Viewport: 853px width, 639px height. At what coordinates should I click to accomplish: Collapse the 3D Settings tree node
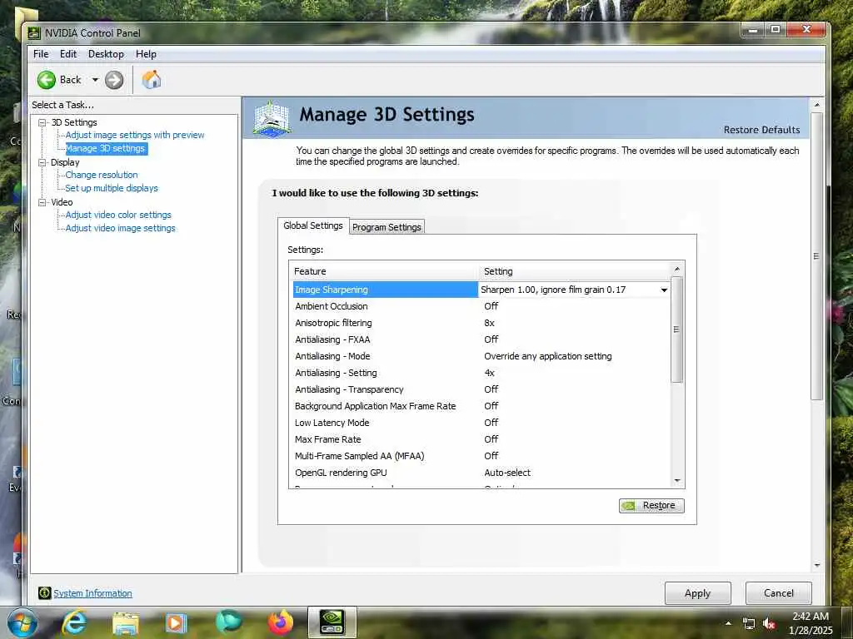42,123
